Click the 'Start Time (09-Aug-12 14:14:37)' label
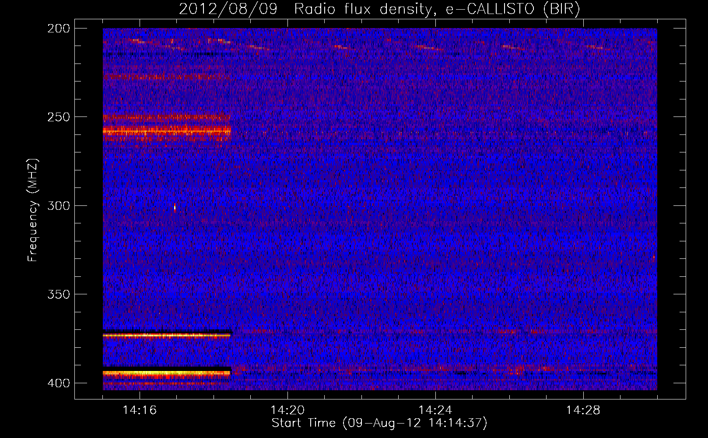This screenshot has height=438, width=708. click(x=379, y=423)
